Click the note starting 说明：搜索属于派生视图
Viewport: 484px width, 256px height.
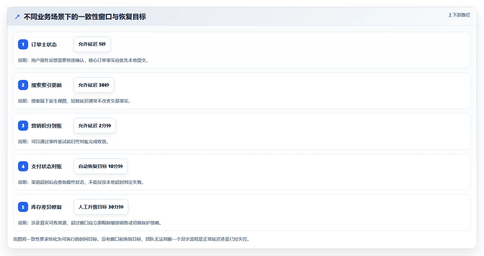[x=74, y=101]
